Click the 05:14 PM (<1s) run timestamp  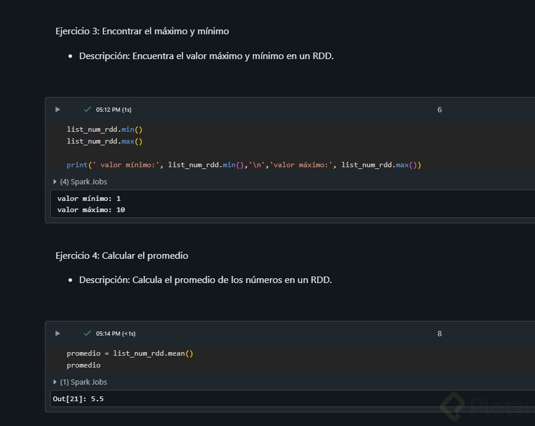click(116, 334)
